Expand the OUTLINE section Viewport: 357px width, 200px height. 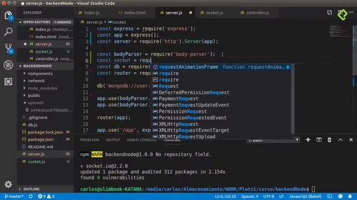click(31, 189)
